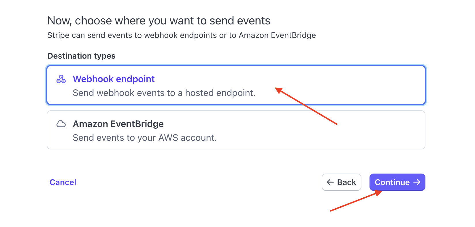
Task: Click the 'Webhook endpoint' title text
Action: point(114,79)
